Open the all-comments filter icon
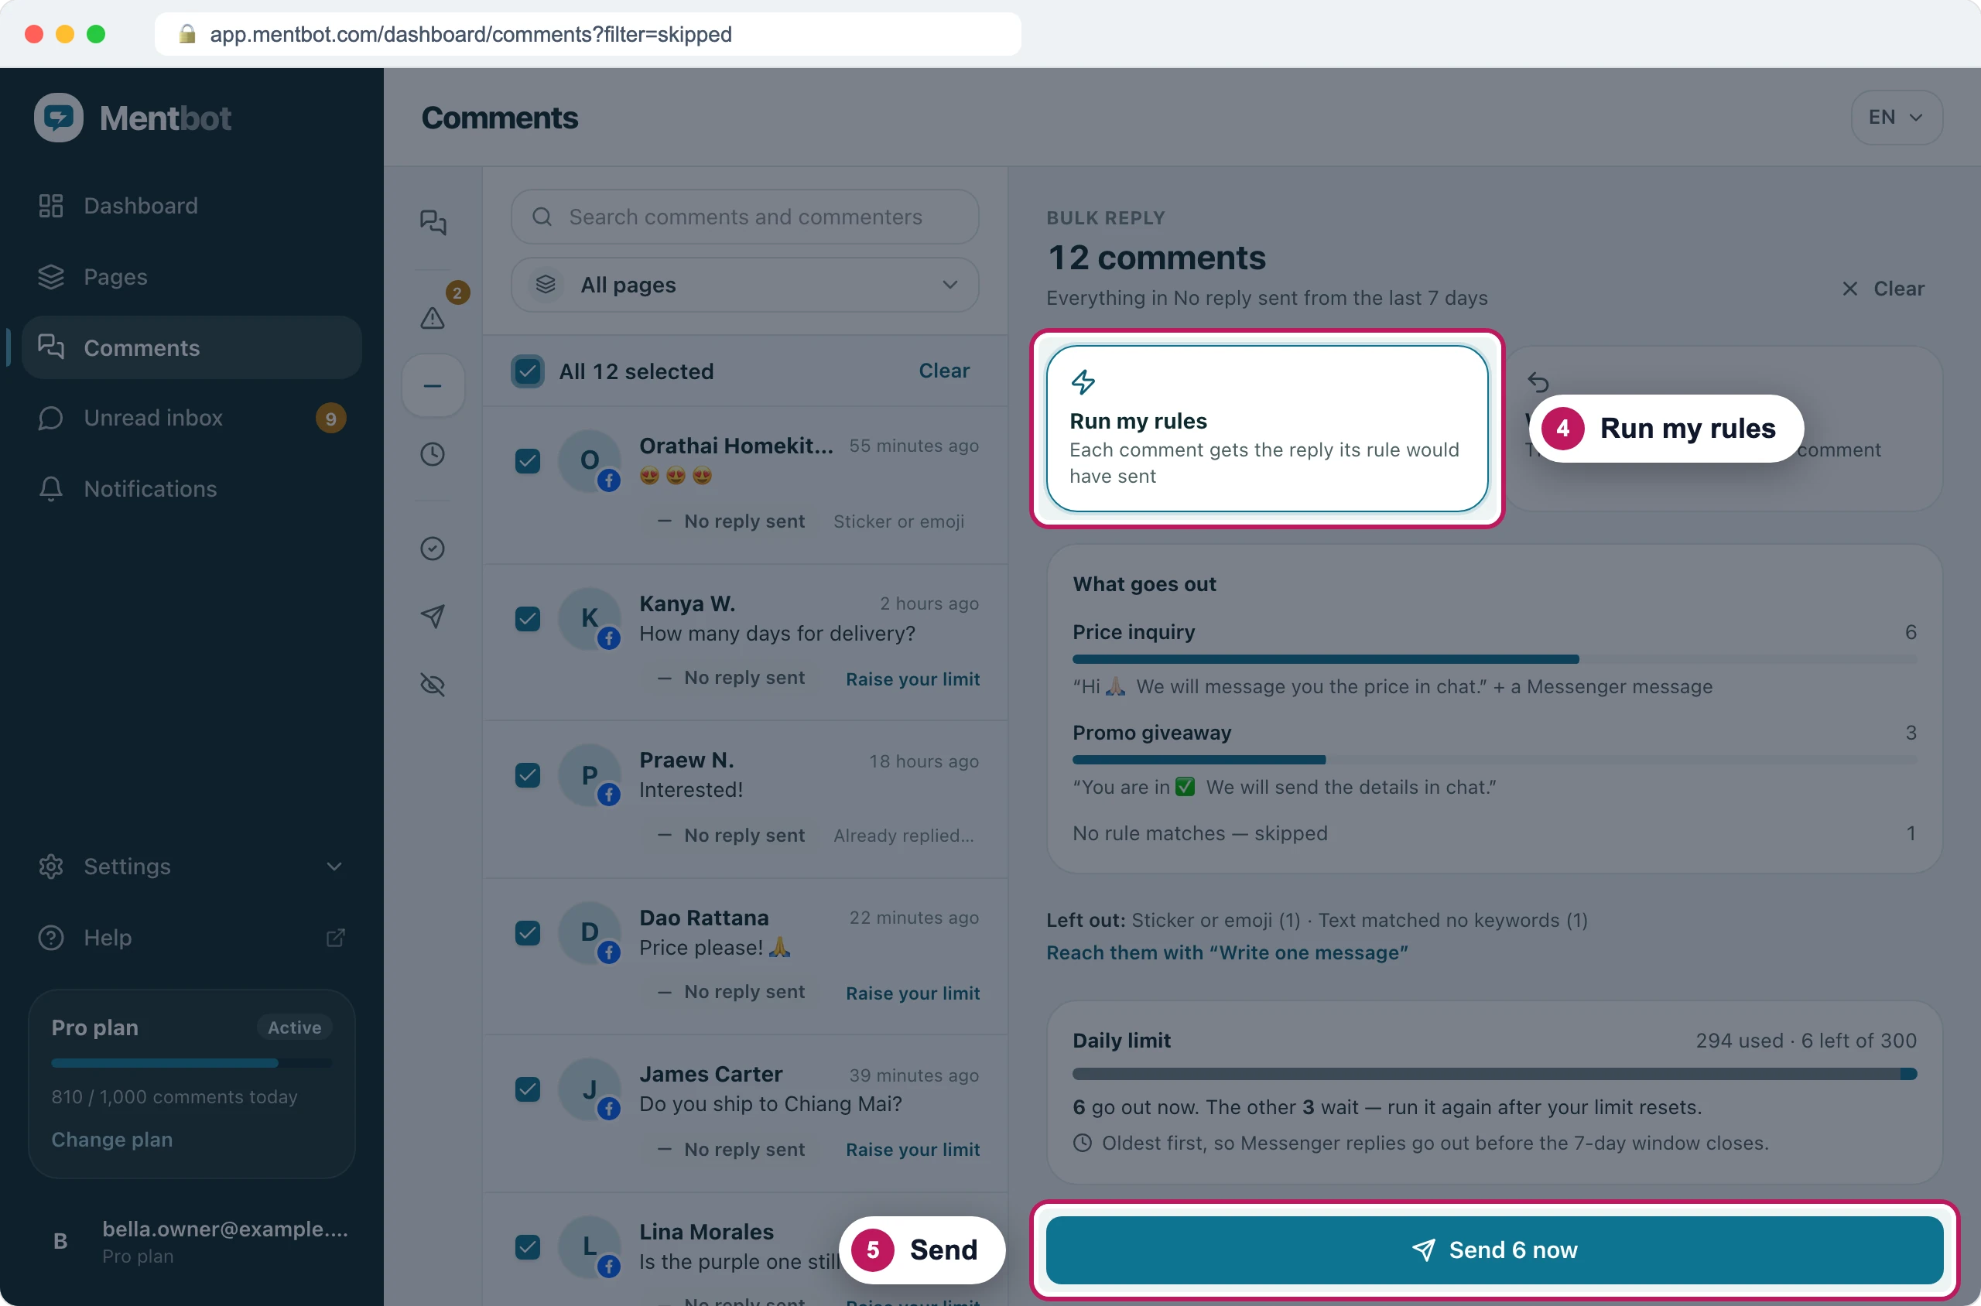1981x1306 pixels. coord(433,222)
